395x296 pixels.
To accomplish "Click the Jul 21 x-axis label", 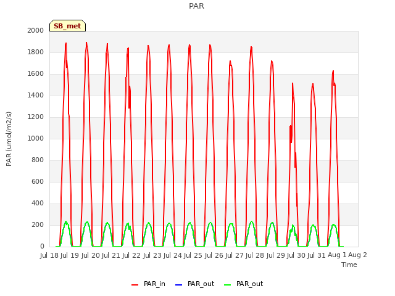I will (111, 255).
